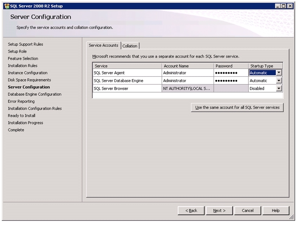Click Use the same account for all services
The height and width of the screenshot is (231, 299).
tap(237, 108)
